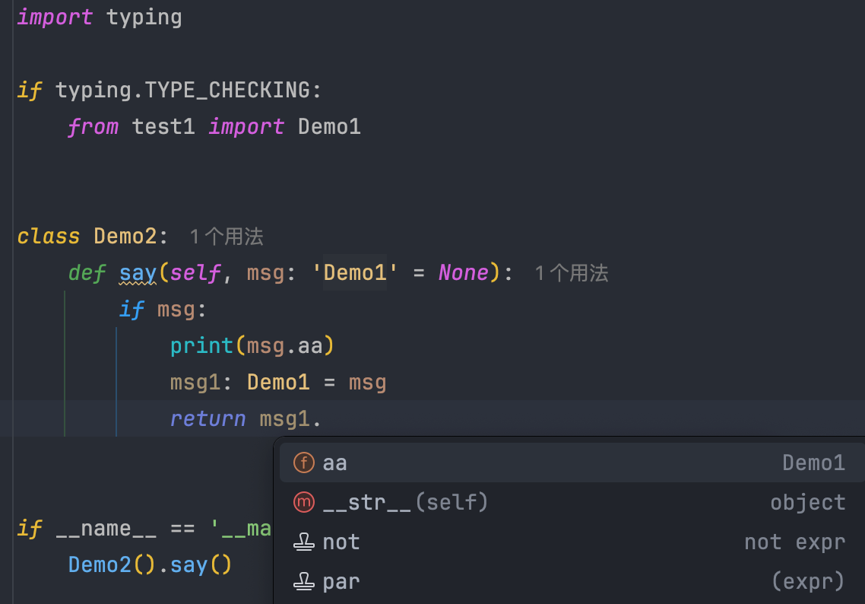
Task: Open usages hint next to class Demo2
Action: [x=226, y=237]
